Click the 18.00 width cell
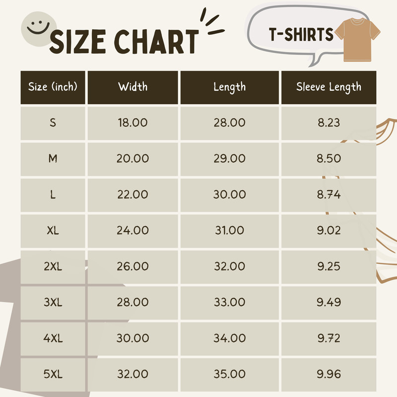 132,123
